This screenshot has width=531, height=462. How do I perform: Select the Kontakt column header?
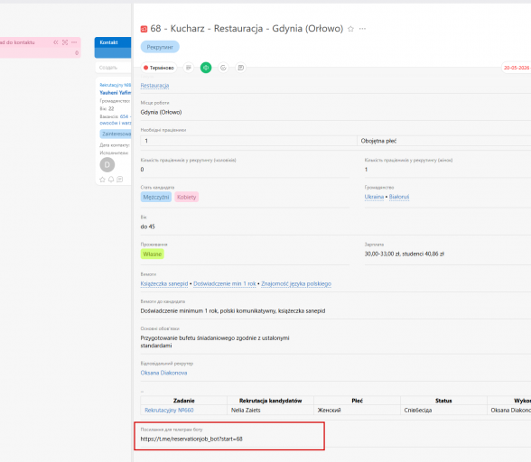pos(113,48)
